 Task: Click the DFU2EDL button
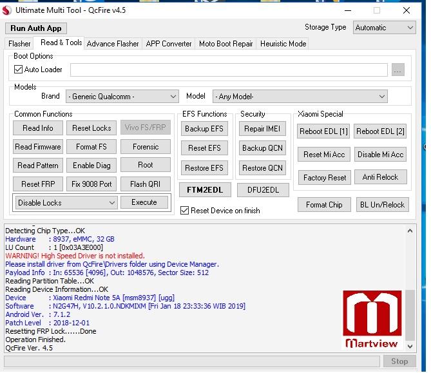pyautogui.click(x=263, y=190)
